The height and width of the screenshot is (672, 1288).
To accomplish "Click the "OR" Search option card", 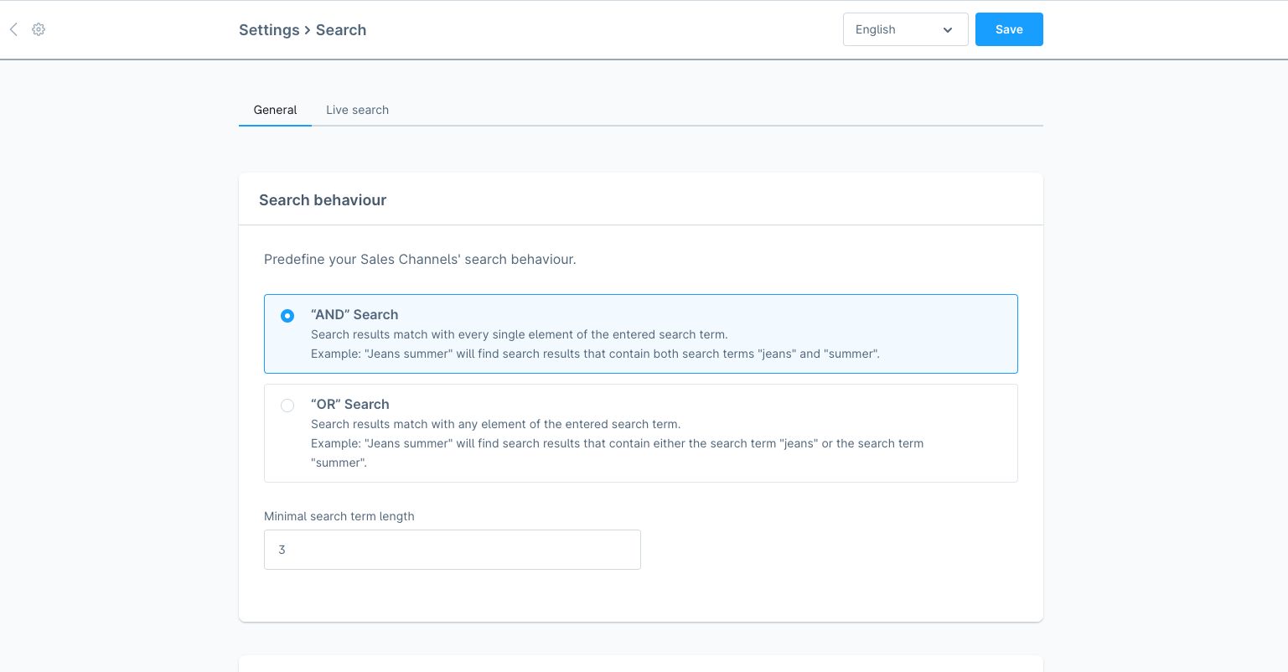I will [x=641, y=433].
